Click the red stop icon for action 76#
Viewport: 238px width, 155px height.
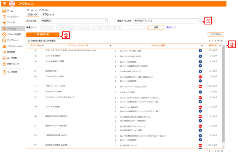point(200,107)
